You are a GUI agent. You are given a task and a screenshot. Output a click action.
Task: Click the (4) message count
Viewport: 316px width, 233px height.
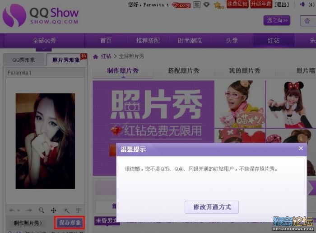coord(311,5)
